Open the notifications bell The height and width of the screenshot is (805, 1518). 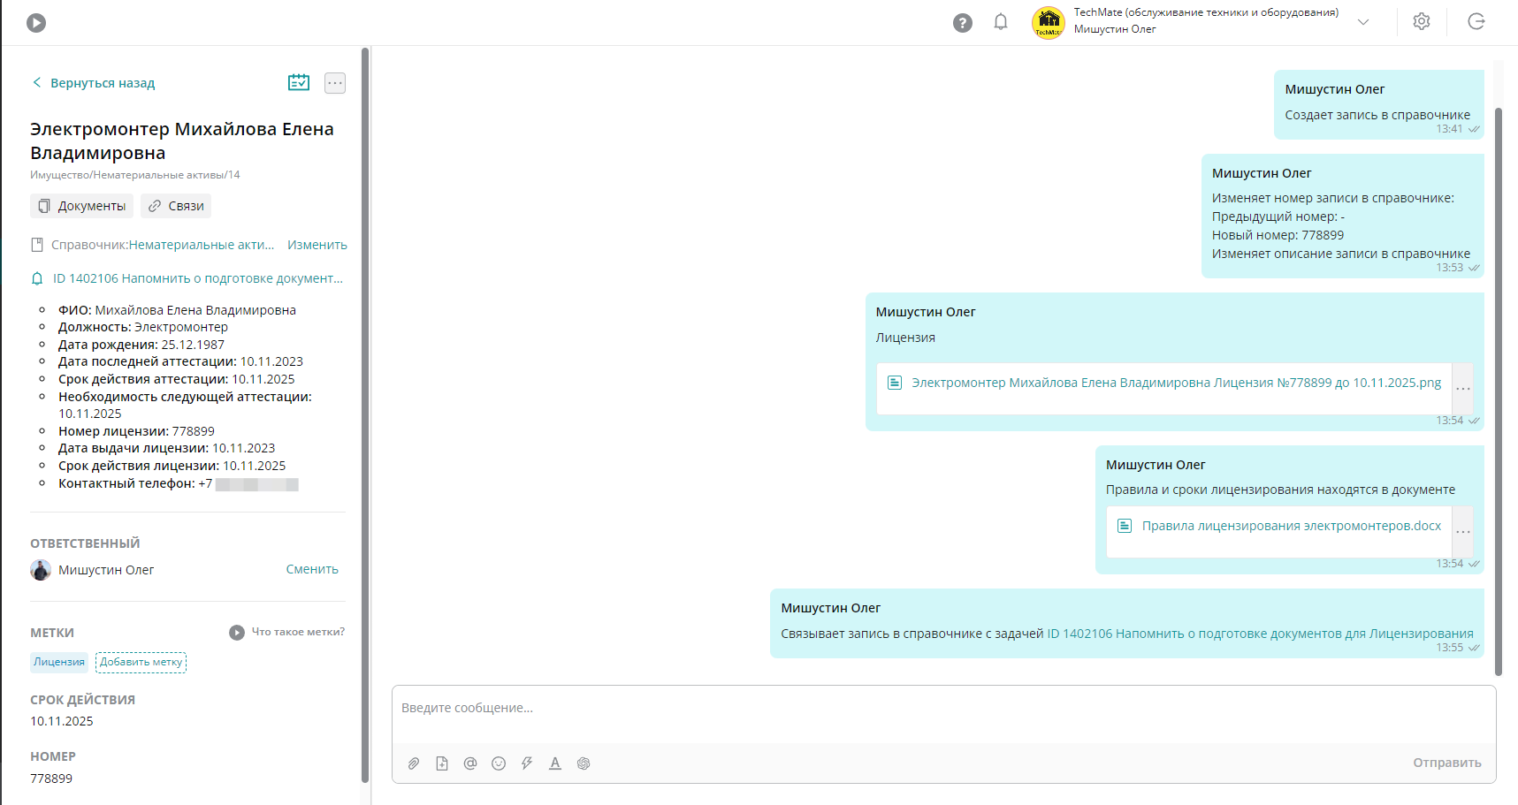point(1001,22)
